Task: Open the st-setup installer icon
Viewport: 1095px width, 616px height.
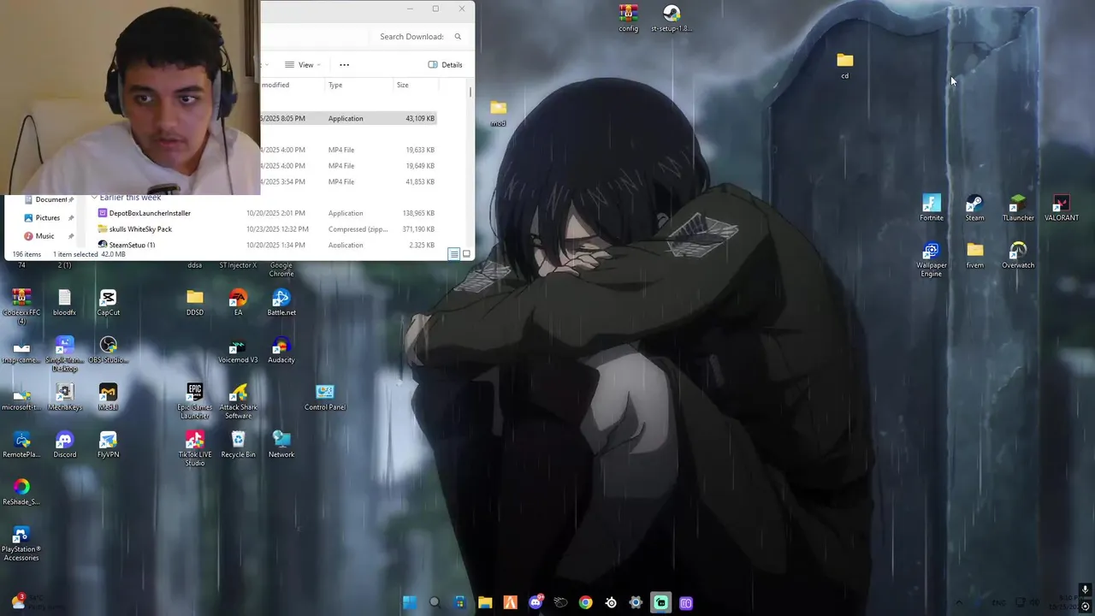Action: tap(672, 19)
